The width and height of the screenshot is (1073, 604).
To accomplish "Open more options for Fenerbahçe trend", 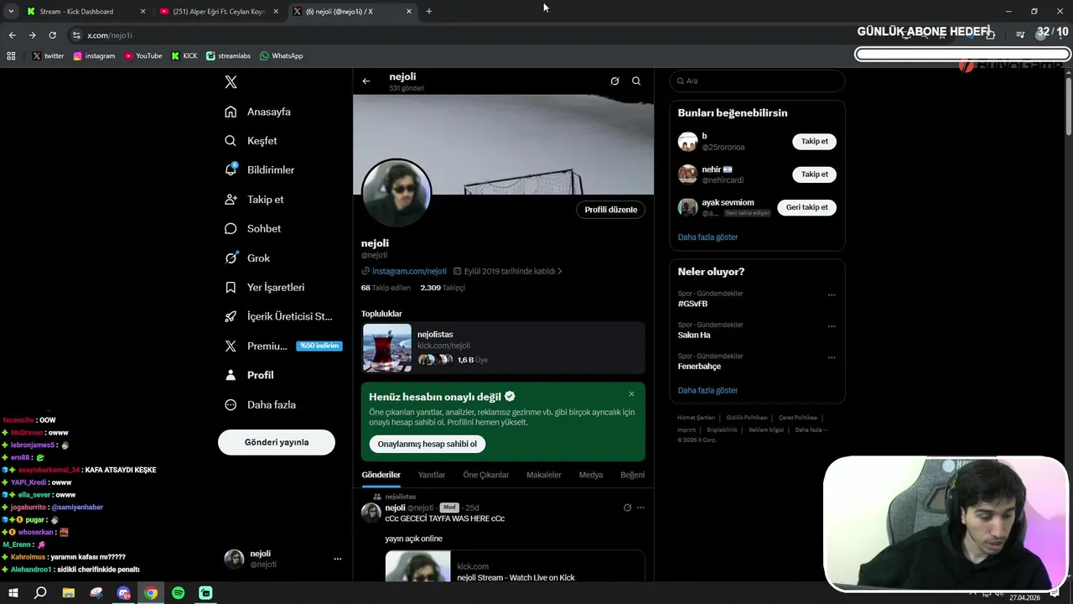I will tap(832, 357).
